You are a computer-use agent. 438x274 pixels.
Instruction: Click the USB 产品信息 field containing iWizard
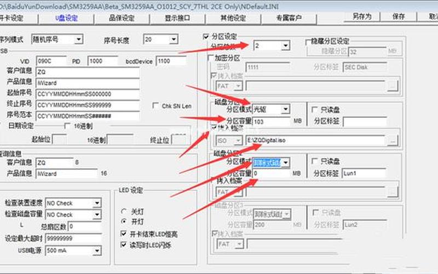click(x=88, y=83)
